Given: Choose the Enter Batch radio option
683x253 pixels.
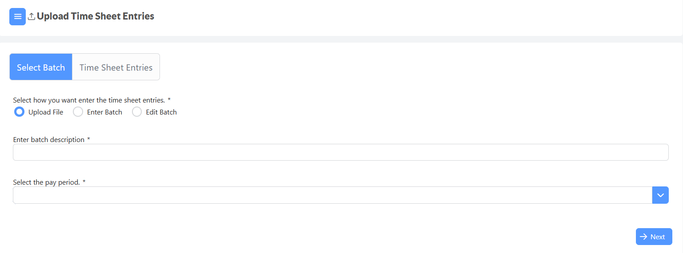Looking at the screenshot, I should [78, 112].
